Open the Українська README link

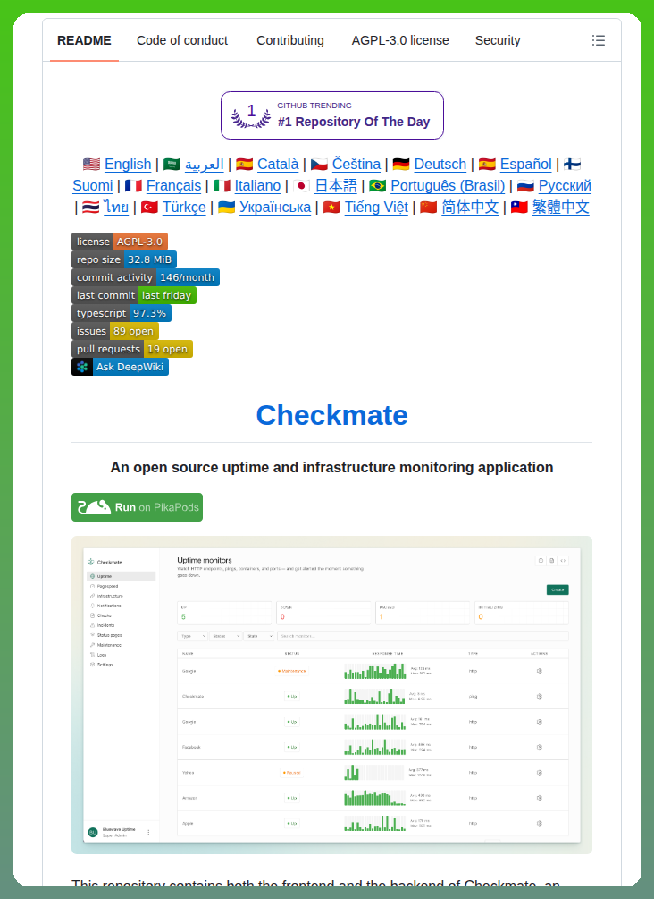[275, 207]
